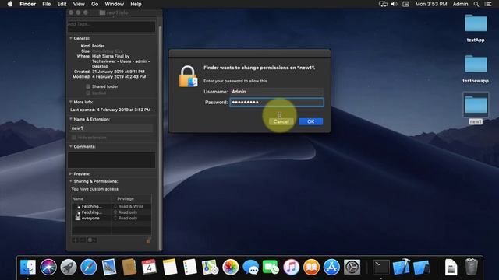Open the Go menu
This screenshot has height=280, width=499.
point(95,4)
